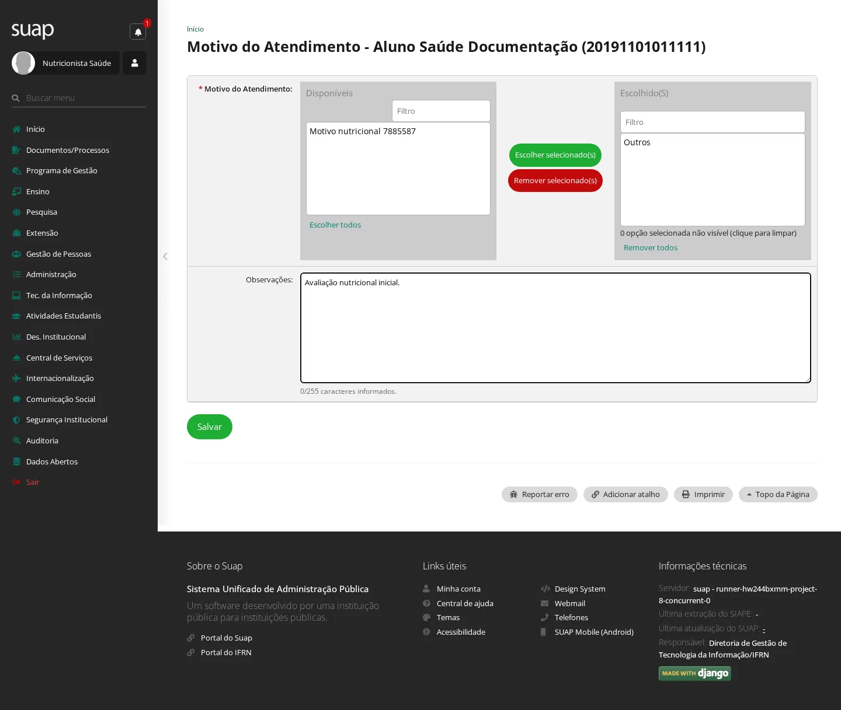The height and width of the screenshot is (710, 841).
Task: Click the green Salvar button
Action: [x=210, y=427]
